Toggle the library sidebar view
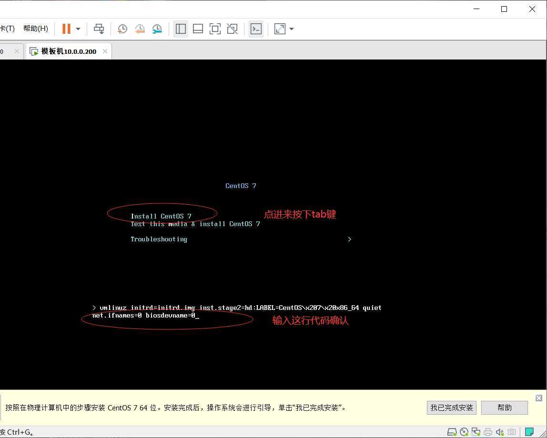The width and height of the screenshot is (547, 438). coord(181,29)
